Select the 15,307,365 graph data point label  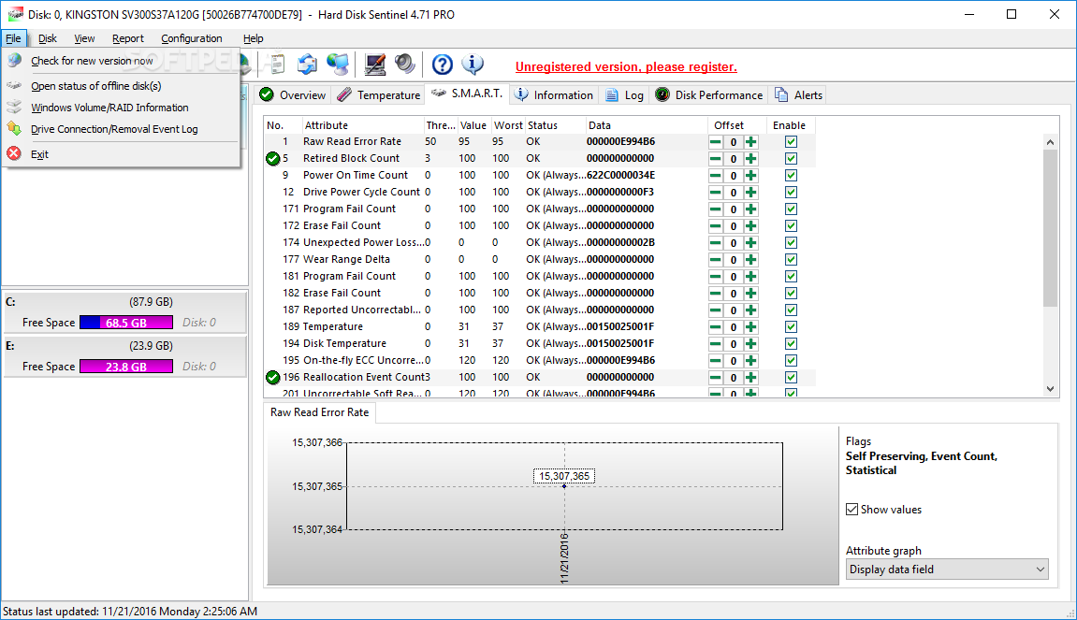coord(564,476)
